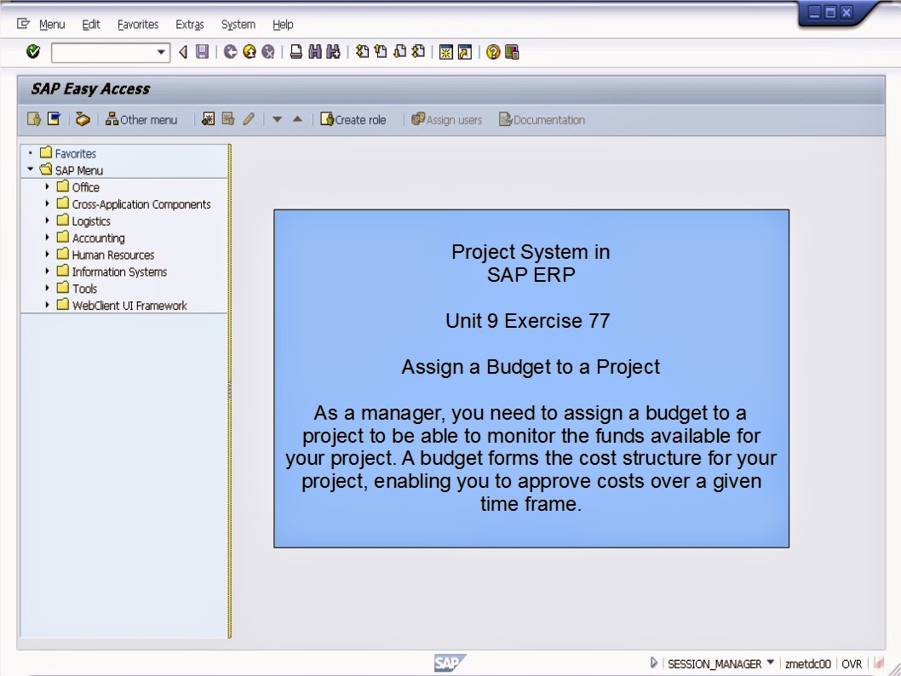Viewport: 901px width, 676px height.
Task: Open the Edit menu
Action: [91, 24]
